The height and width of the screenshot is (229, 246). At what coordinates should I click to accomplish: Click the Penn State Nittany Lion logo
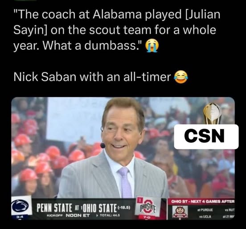click(x=21, y=205)
